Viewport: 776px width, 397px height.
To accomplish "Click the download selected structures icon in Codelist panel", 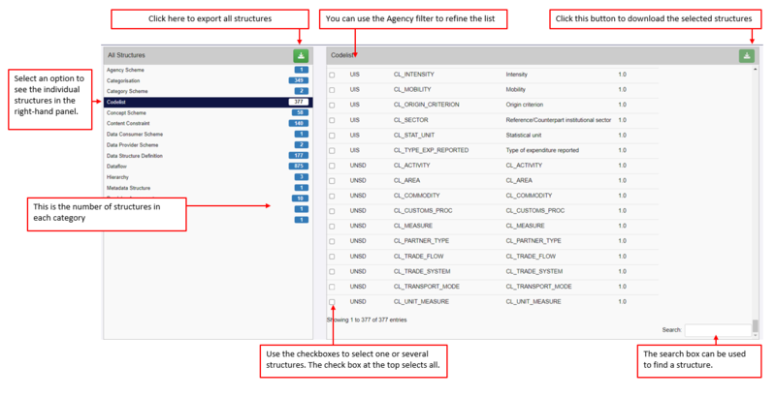I will click(746, 56).
